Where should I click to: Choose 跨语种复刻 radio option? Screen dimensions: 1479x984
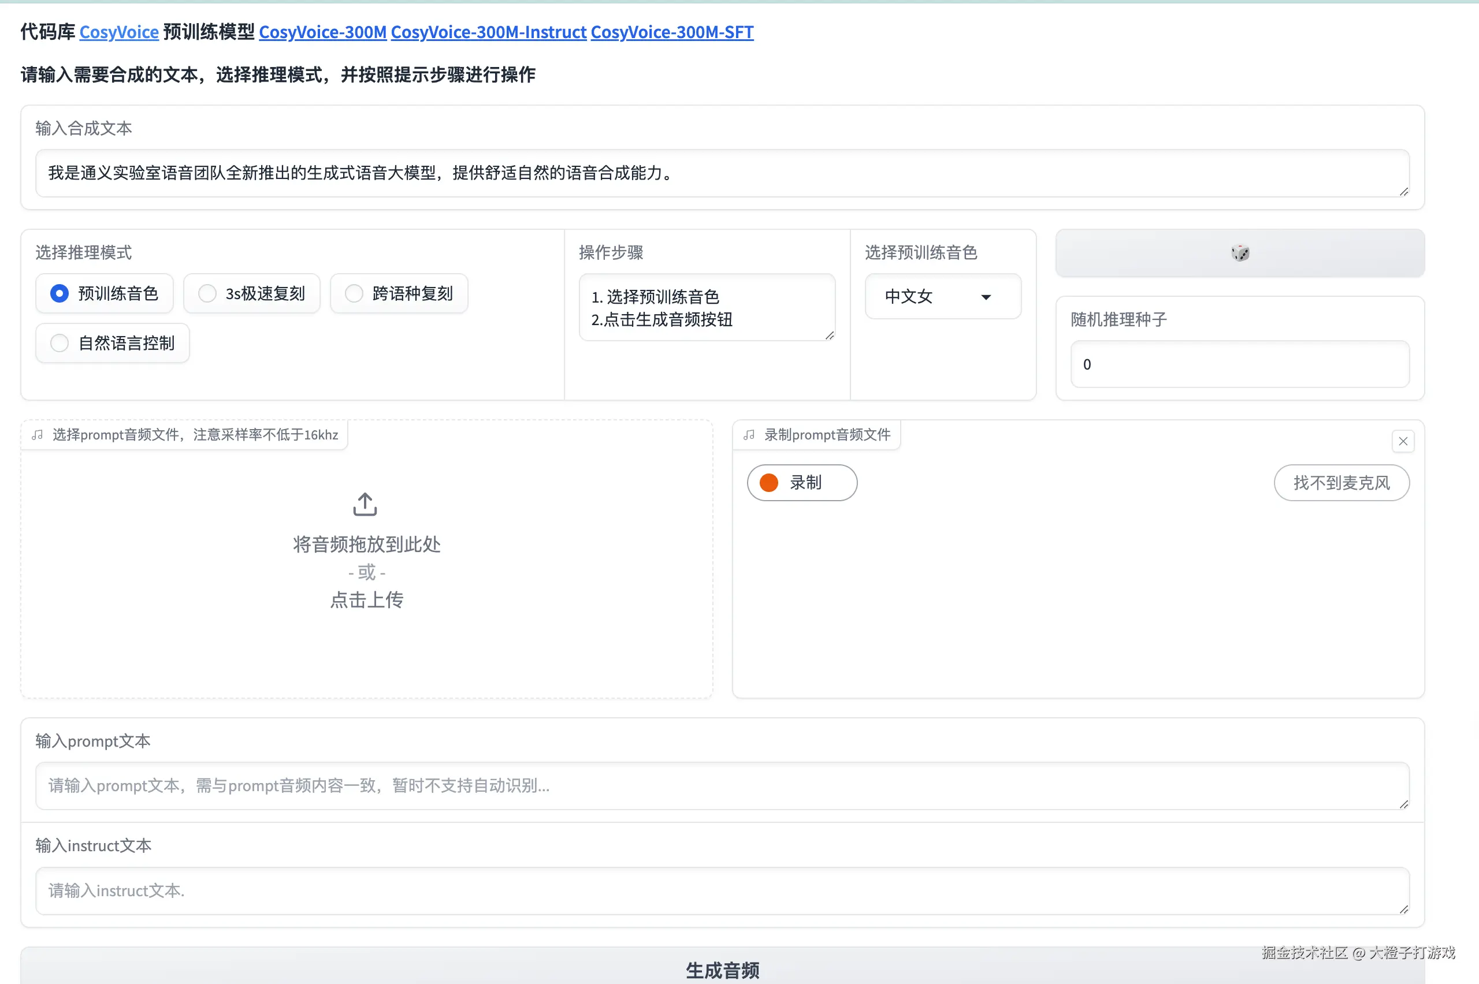pos(354,293)
